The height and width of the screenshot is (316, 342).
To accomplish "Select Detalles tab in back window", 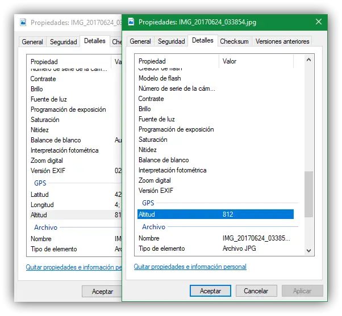I will 95,41.
